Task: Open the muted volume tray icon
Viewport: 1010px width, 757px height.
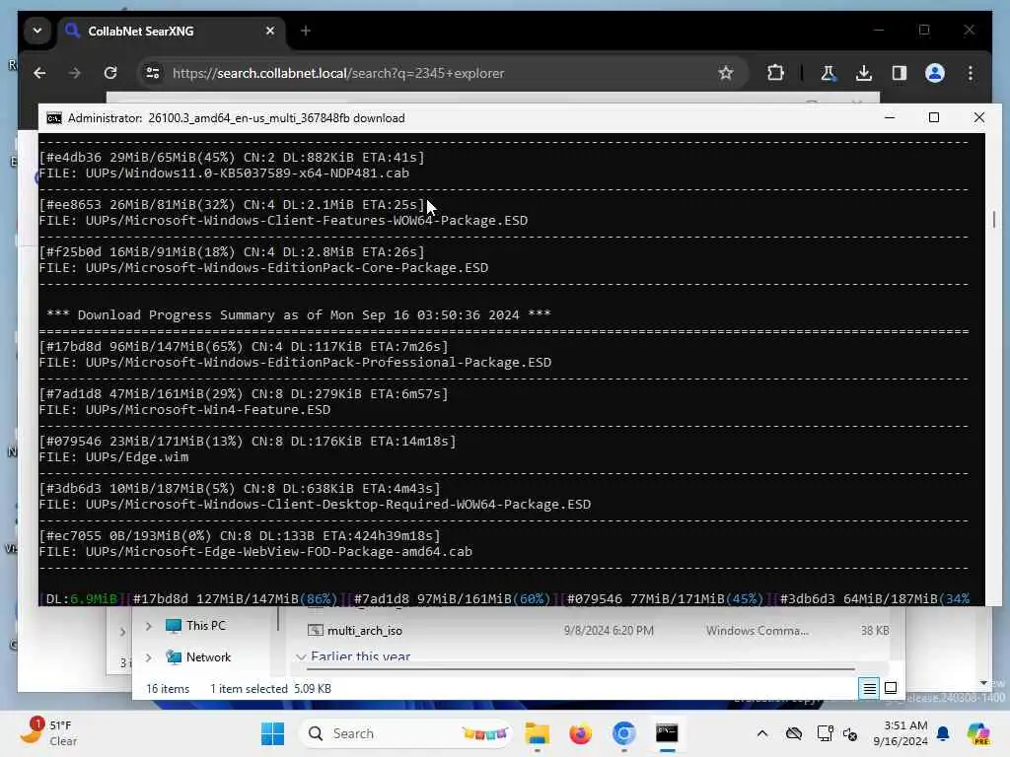Action: click(850, 733)
